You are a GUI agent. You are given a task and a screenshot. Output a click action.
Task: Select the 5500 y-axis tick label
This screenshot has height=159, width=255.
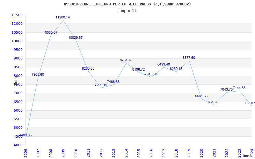18,119
